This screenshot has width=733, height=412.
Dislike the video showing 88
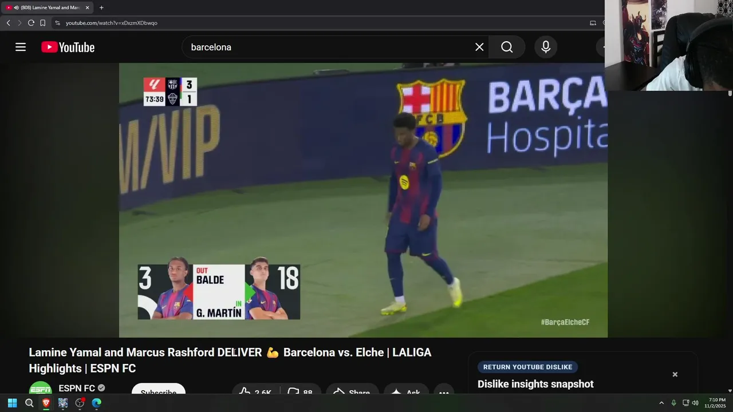302,390
